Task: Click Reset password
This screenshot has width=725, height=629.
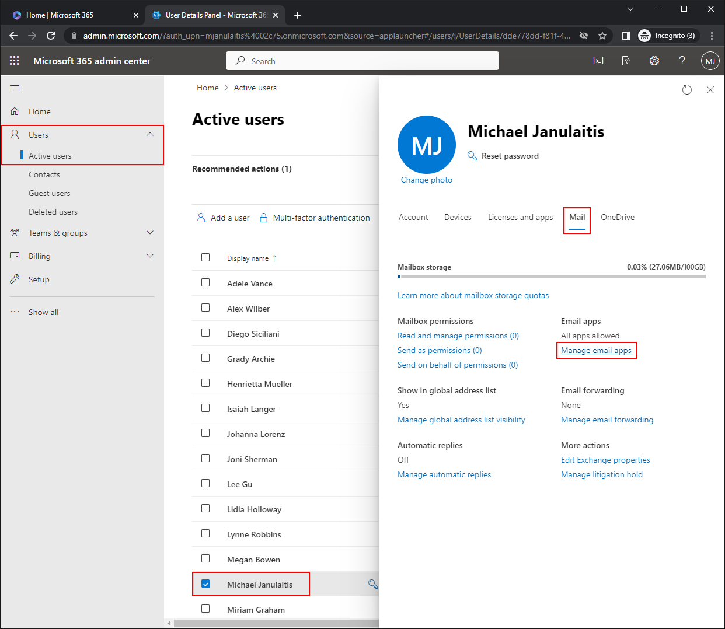Action: click(503, 156)
